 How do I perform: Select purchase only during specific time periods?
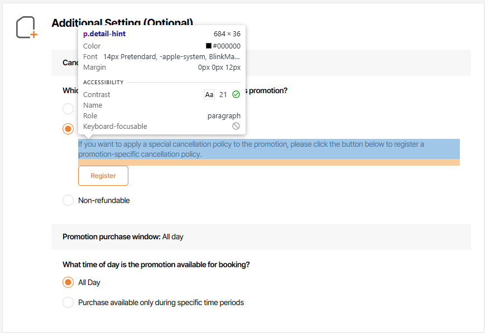pyautogui.click(x=68, y=303)
